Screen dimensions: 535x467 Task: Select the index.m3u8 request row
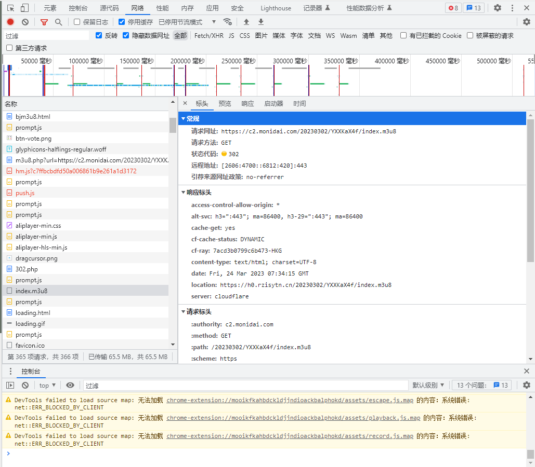tap(86, 291)
